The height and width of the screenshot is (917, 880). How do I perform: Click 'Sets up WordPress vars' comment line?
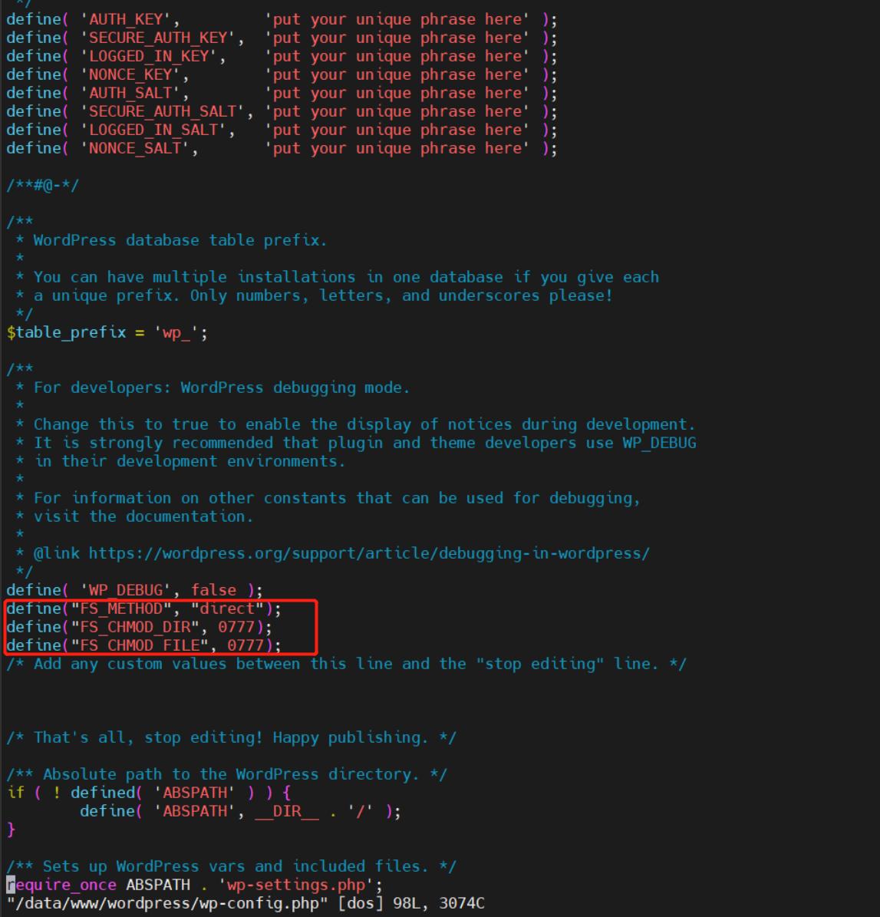[231, 866]
